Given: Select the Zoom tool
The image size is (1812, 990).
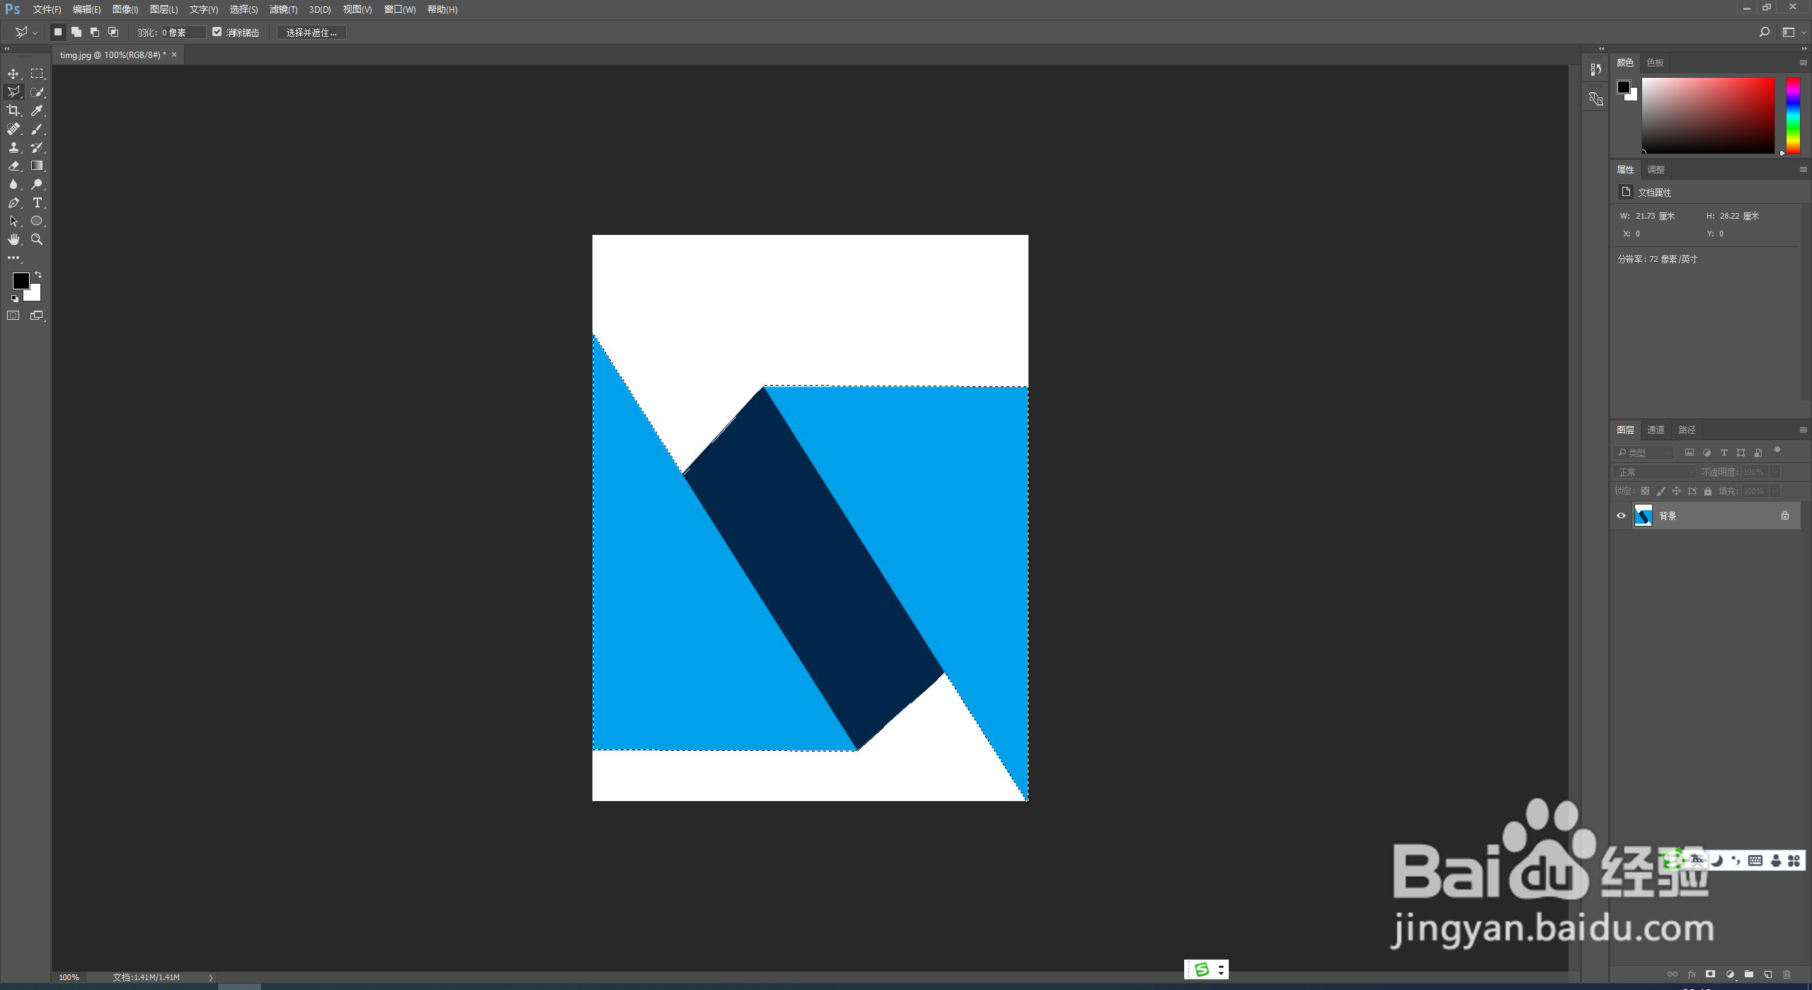Looking at the screenshot, I should click(37, 239).
